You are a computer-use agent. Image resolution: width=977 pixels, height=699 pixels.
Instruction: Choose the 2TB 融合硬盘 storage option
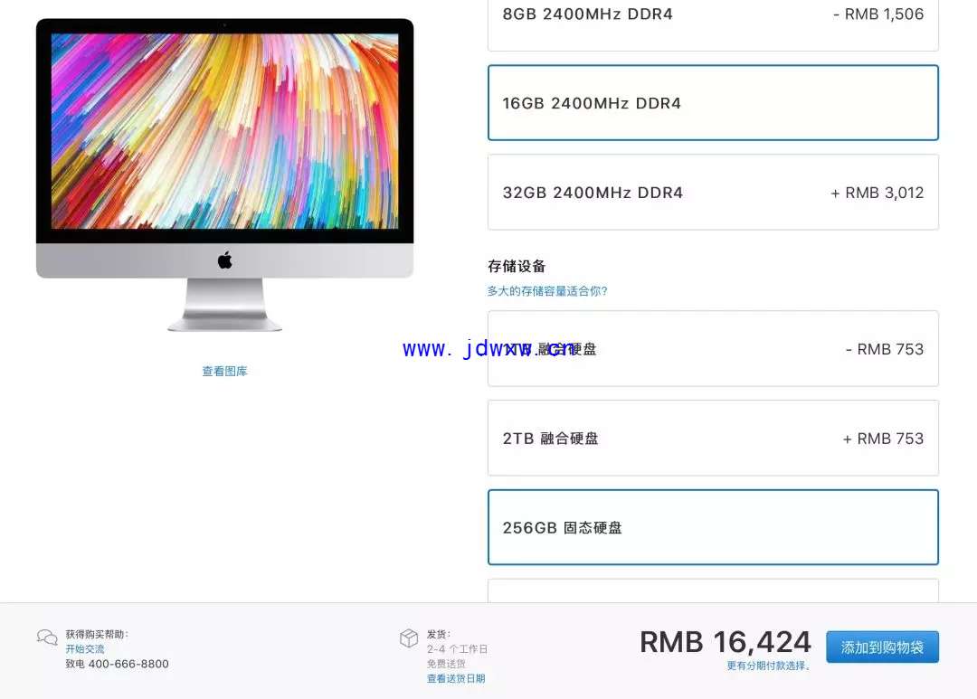pos(713,438)
